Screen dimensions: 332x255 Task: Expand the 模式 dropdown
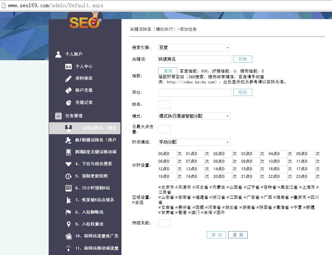(x=194, y=116)
